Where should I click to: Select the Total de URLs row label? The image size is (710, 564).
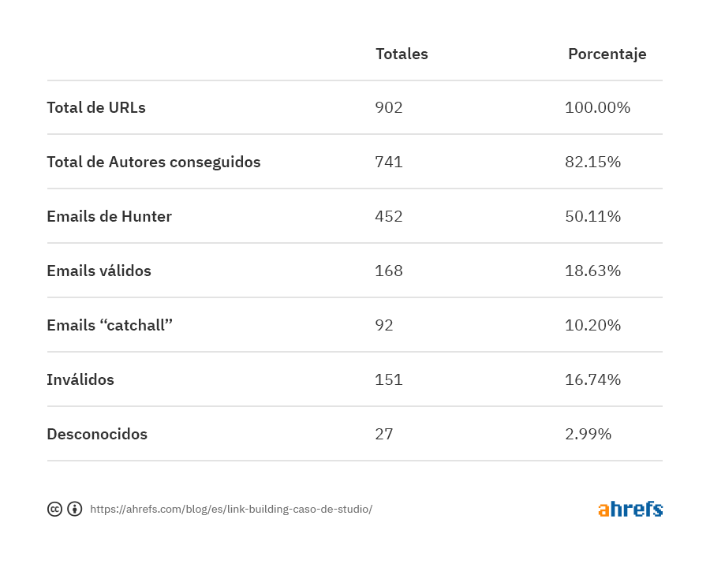[x=96, y=107]
